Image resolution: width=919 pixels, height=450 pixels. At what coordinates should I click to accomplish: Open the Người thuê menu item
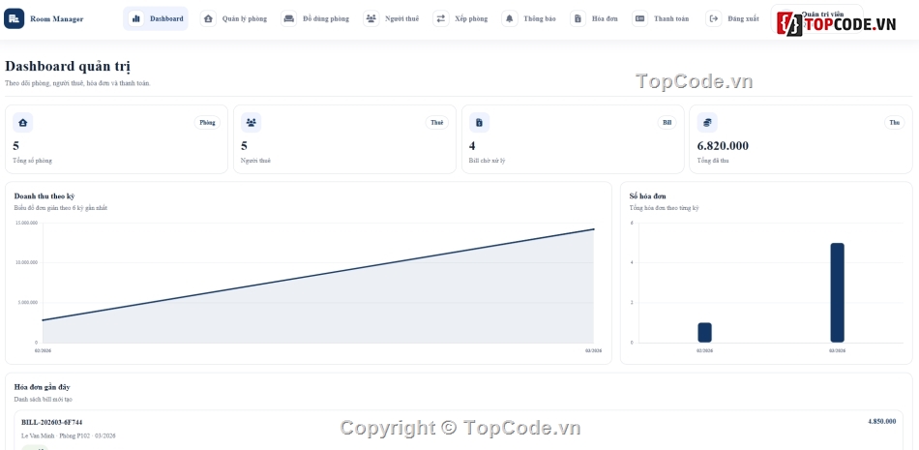(391, 18)
